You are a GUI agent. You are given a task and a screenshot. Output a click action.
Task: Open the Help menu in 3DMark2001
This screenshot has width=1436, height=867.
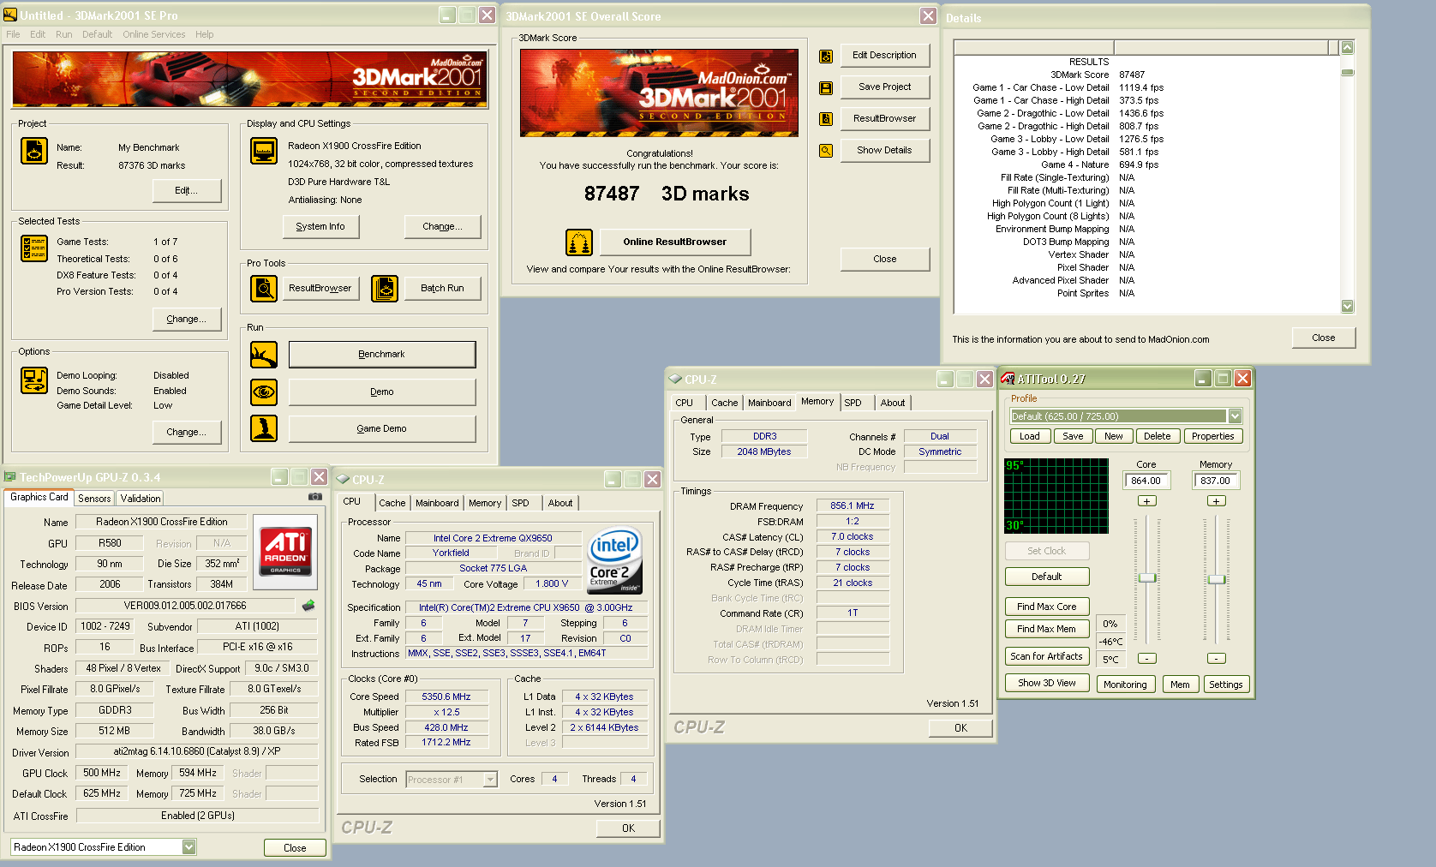click(204, 34)
